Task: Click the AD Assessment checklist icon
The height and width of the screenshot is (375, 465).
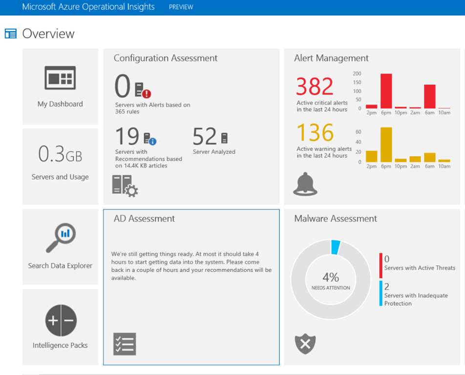Action: pos(124,344)
